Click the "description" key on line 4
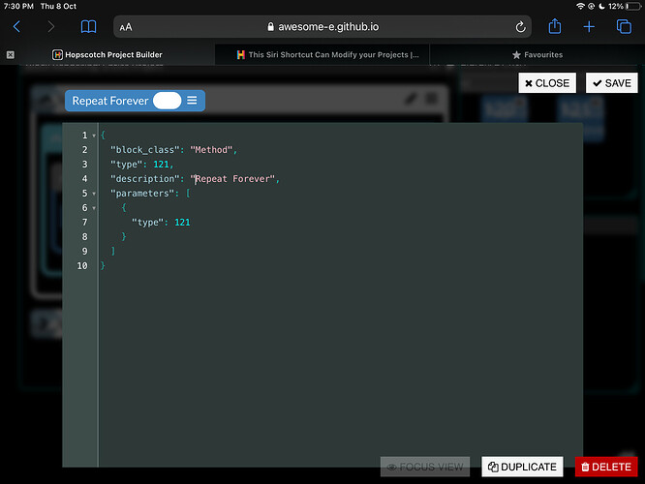Image resolution: width=645 pixels, height=484 pixels. (145, 179)
